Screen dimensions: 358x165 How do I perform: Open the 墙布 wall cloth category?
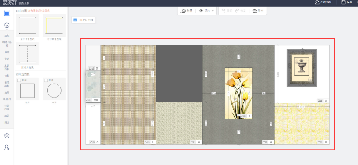tap(7, 52)
